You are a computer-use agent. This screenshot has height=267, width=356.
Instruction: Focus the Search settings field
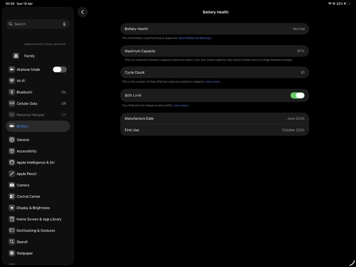tap(38, 24)
